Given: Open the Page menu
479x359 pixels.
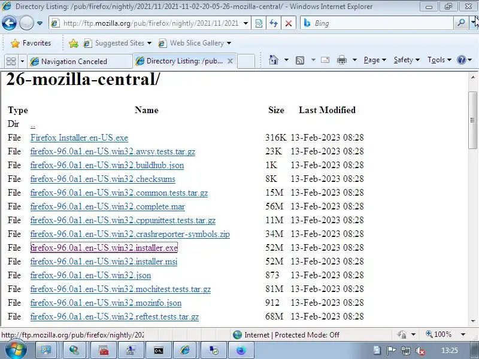Looking at the screenshot, I should point(375,60).
